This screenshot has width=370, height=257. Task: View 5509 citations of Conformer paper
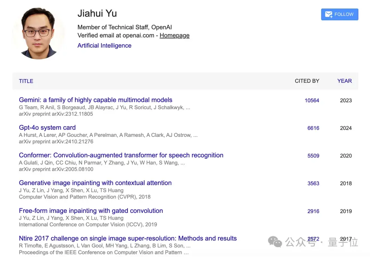click(313, 156)
